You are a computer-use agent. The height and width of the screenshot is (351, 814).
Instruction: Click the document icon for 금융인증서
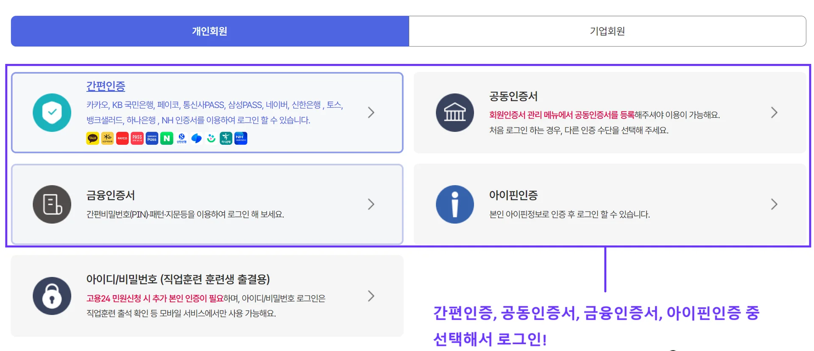(52, 205)
